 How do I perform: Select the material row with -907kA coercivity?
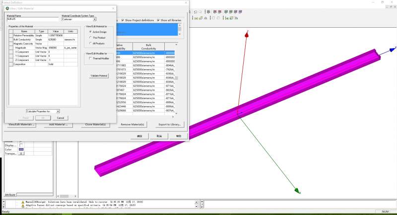145,110
